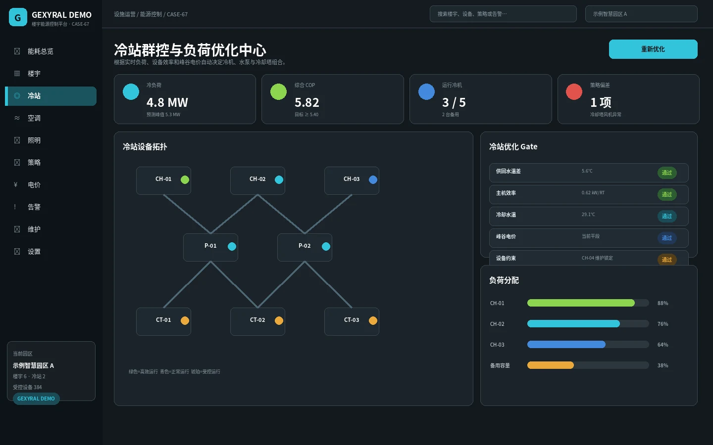Click the 3 / 5 running chillers value
Screen dimensions: 713x445
pyautogui.click(x=454, y=102)
